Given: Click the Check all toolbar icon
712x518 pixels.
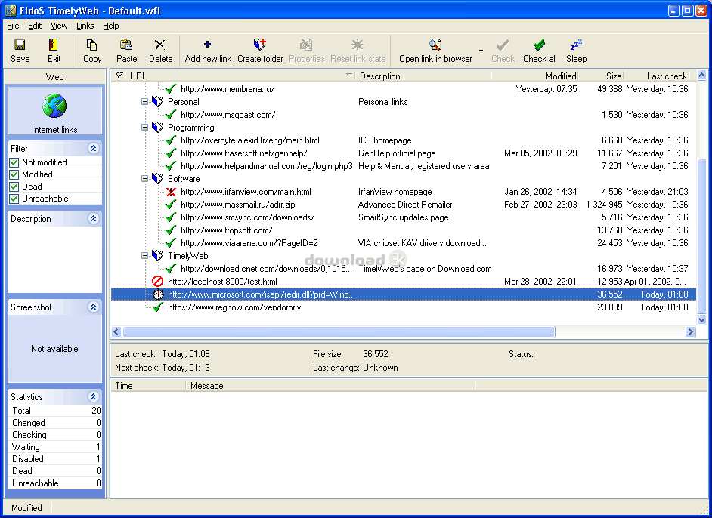Looking at the screenshot, I should pyautogui.click(x=540, y=45).
